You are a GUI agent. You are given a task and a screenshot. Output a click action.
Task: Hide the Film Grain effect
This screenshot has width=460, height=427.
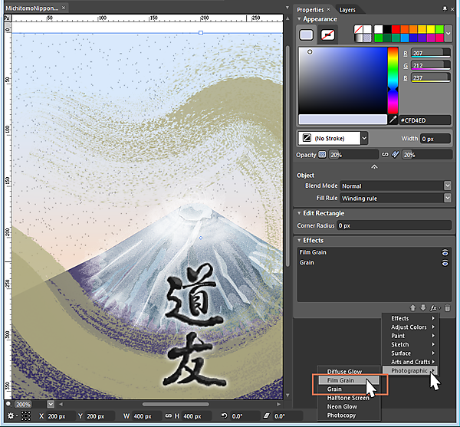[x=444, y=252]
